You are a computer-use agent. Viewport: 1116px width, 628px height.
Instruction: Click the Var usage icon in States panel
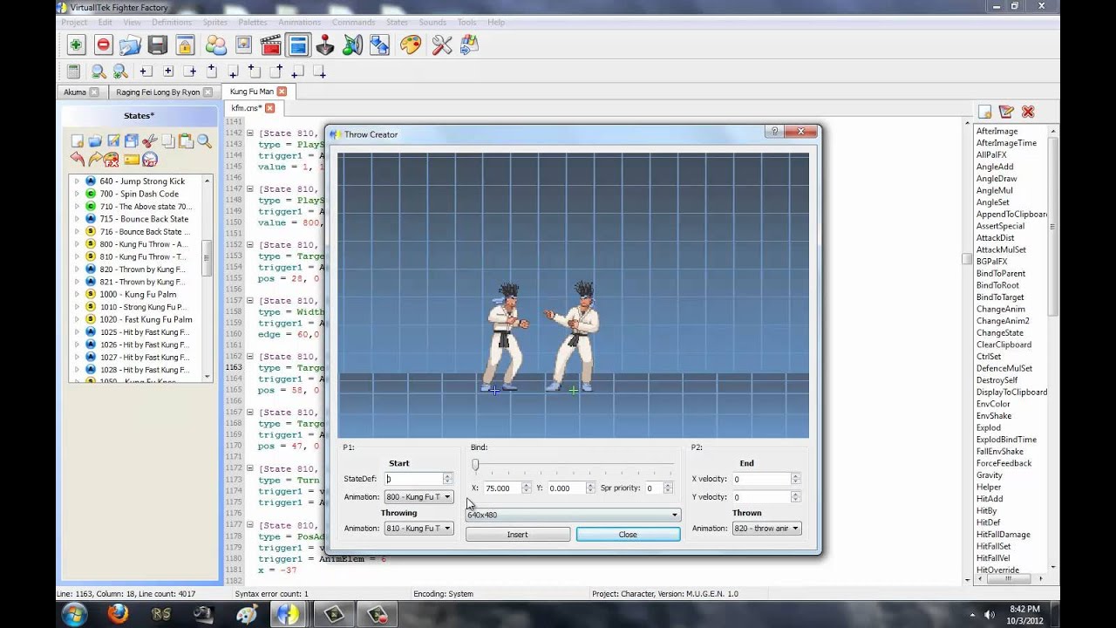click(x=150, y=160)
